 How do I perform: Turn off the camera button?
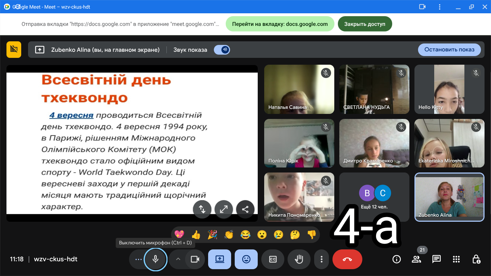click(x=195, y=259)
